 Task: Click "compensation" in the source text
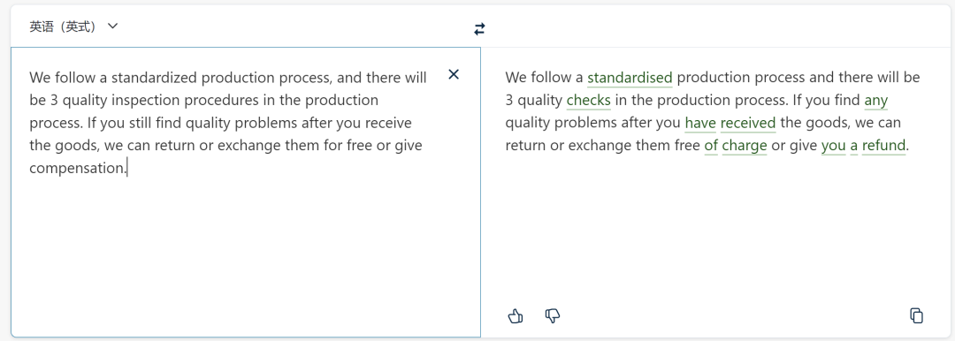pos(77,168)
